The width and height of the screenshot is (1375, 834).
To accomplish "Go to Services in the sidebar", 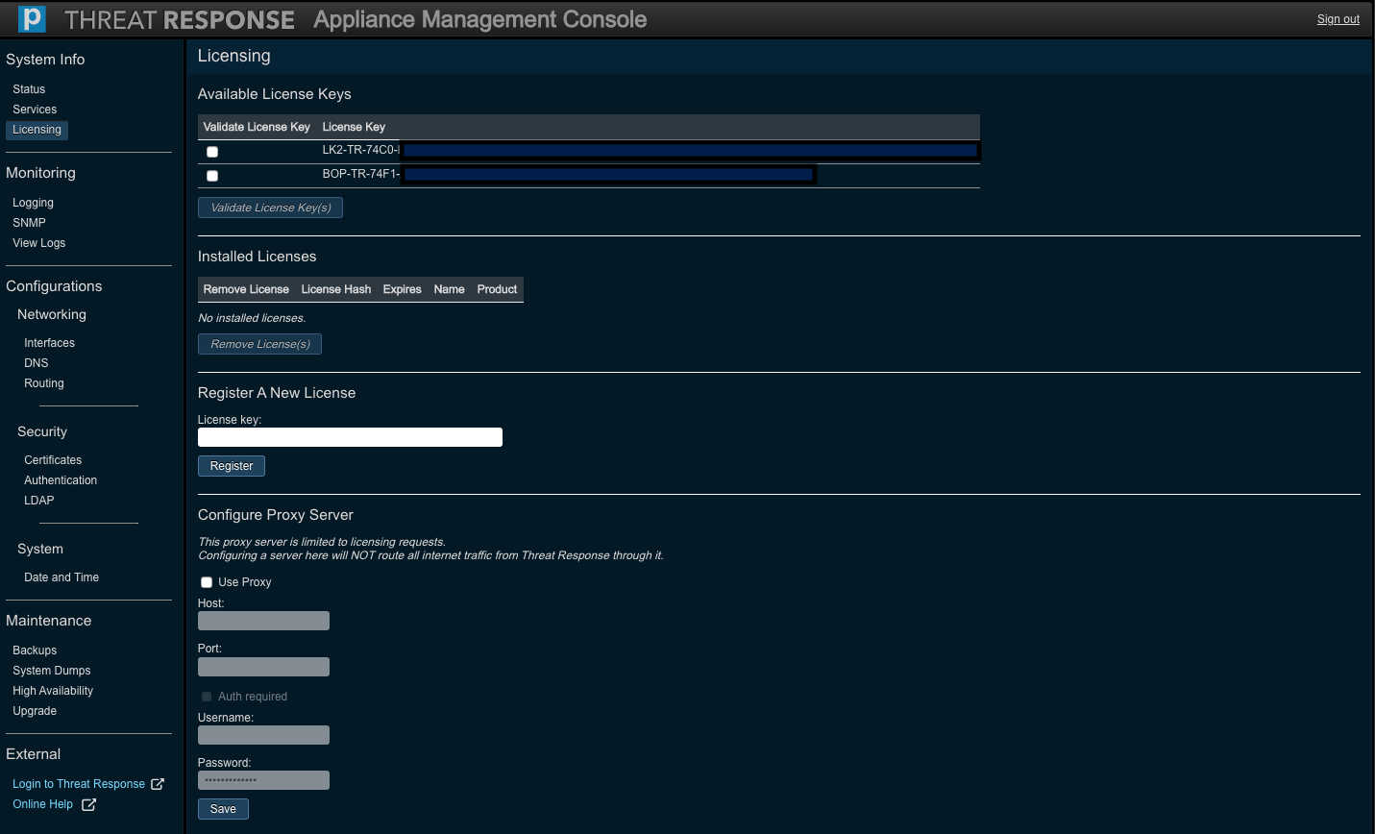I will pyautogui.click(x=35, y=110).
